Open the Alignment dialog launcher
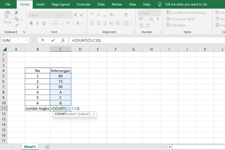 (133, 32)
